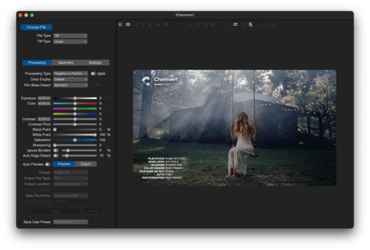Open the Output dropdown showing Single File
This screenshot has height=250, width=370.
point(70,172)
